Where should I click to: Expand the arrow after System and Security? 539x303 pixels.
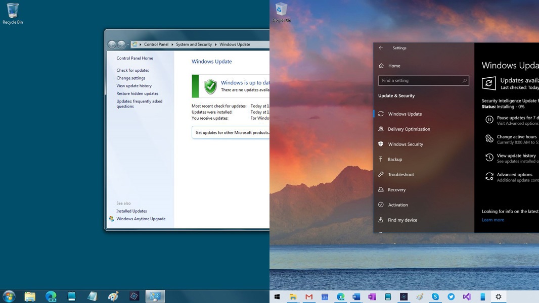(x=216, y=44)
